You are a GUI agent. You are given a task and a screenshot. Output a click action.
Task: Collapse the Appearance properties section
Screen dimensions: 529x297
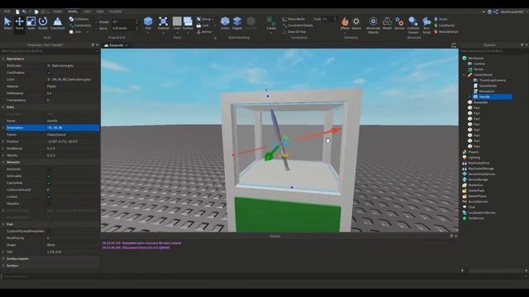coord(3,59)
